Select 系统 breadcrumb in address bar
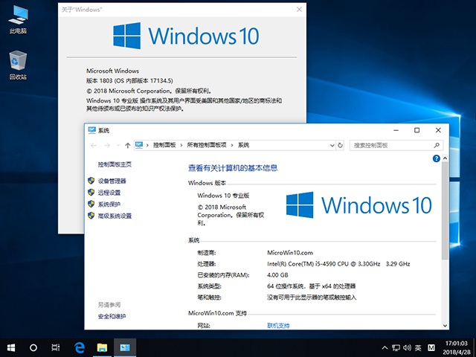 (x=243, y=145)
